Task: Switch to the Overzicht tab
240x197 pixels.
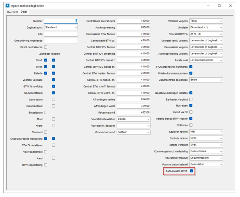Action: pyautogui.click(x=13, y=12)
